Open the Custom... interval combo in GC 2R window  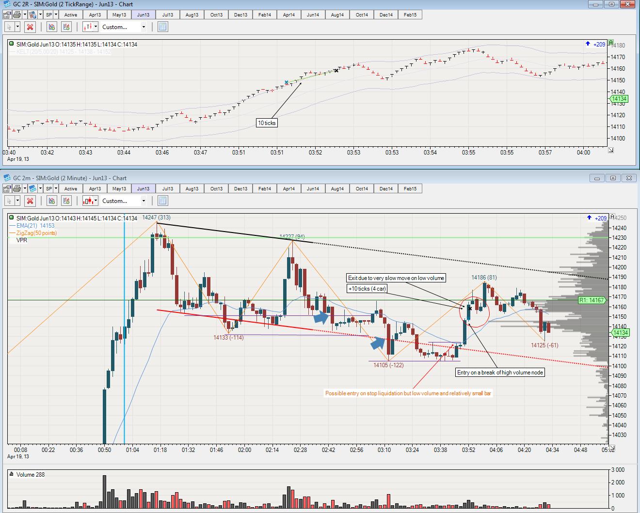pos(124,27)
